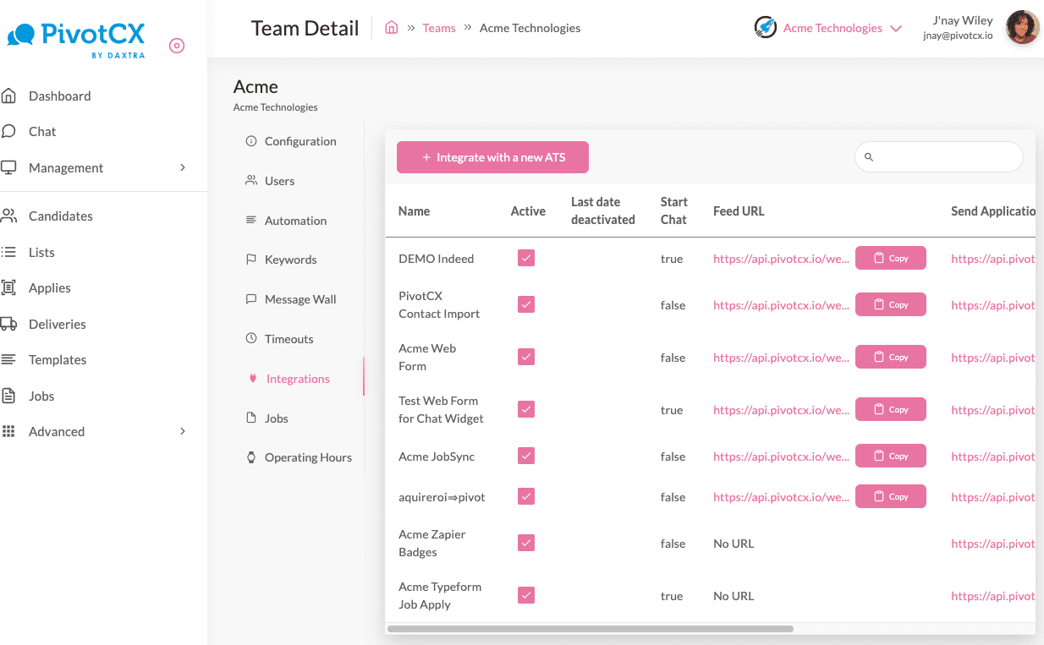The image size is (1044, 645).
Task: Switch to the Automation settings tab
Action: tap(295, 221)
